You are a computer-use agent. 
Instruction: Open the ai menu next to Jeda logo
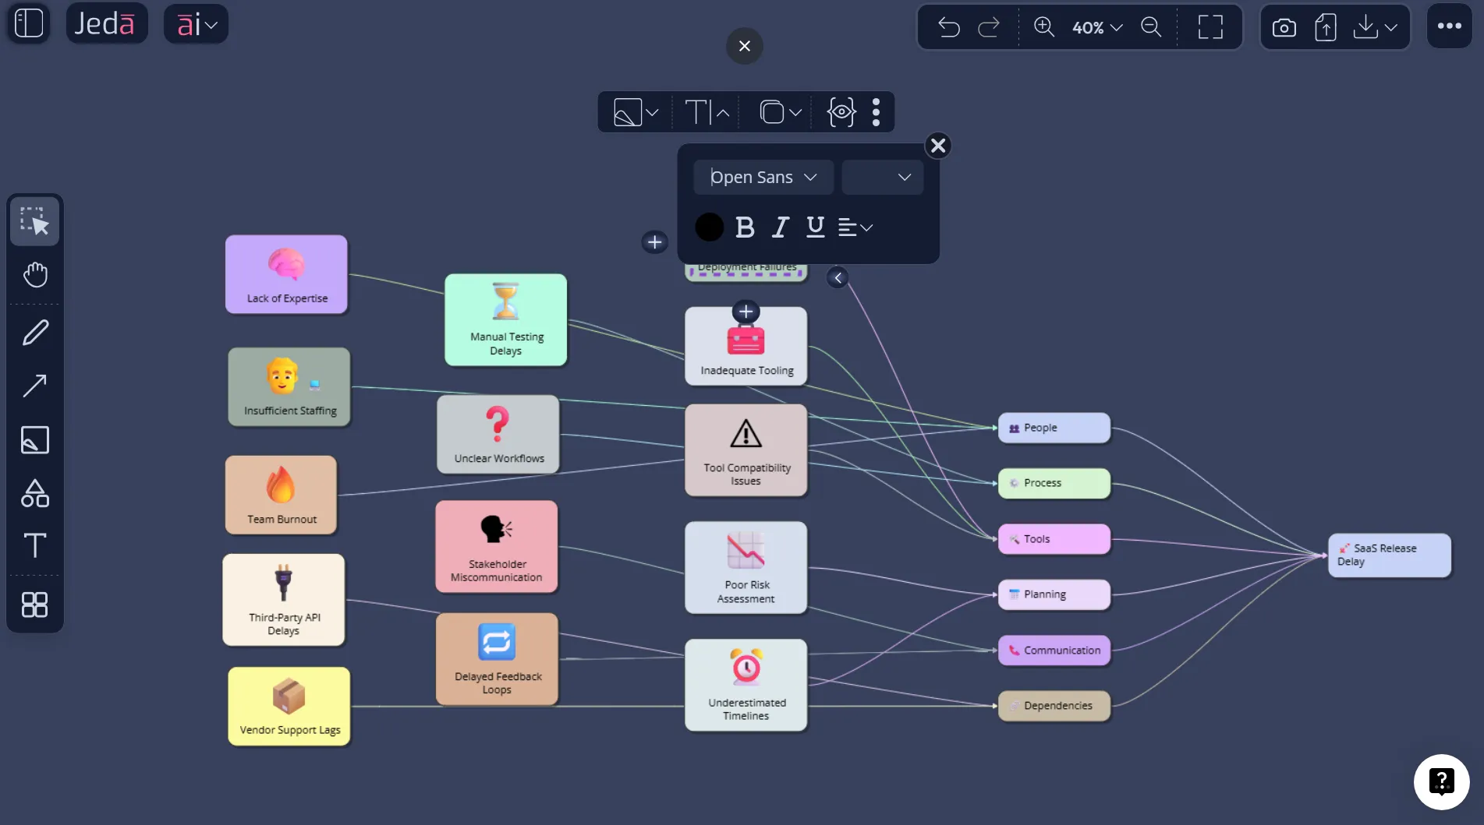click(x=195, y=24)
